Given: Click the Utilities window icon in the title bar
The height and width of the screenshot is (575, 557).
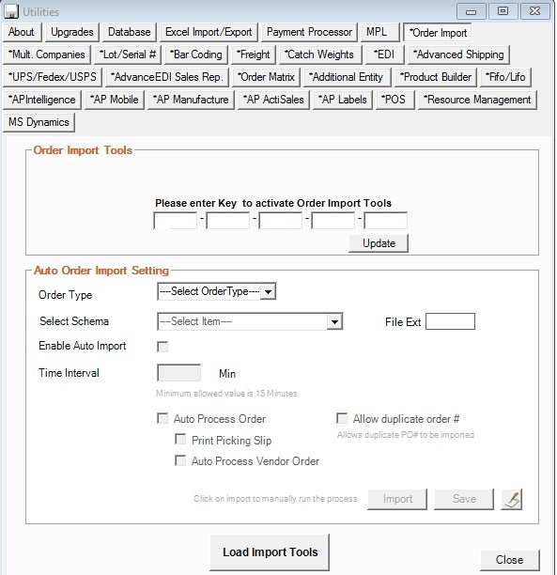Looking at the screenshot, I should pyautogui.click(x=11, y=11).
